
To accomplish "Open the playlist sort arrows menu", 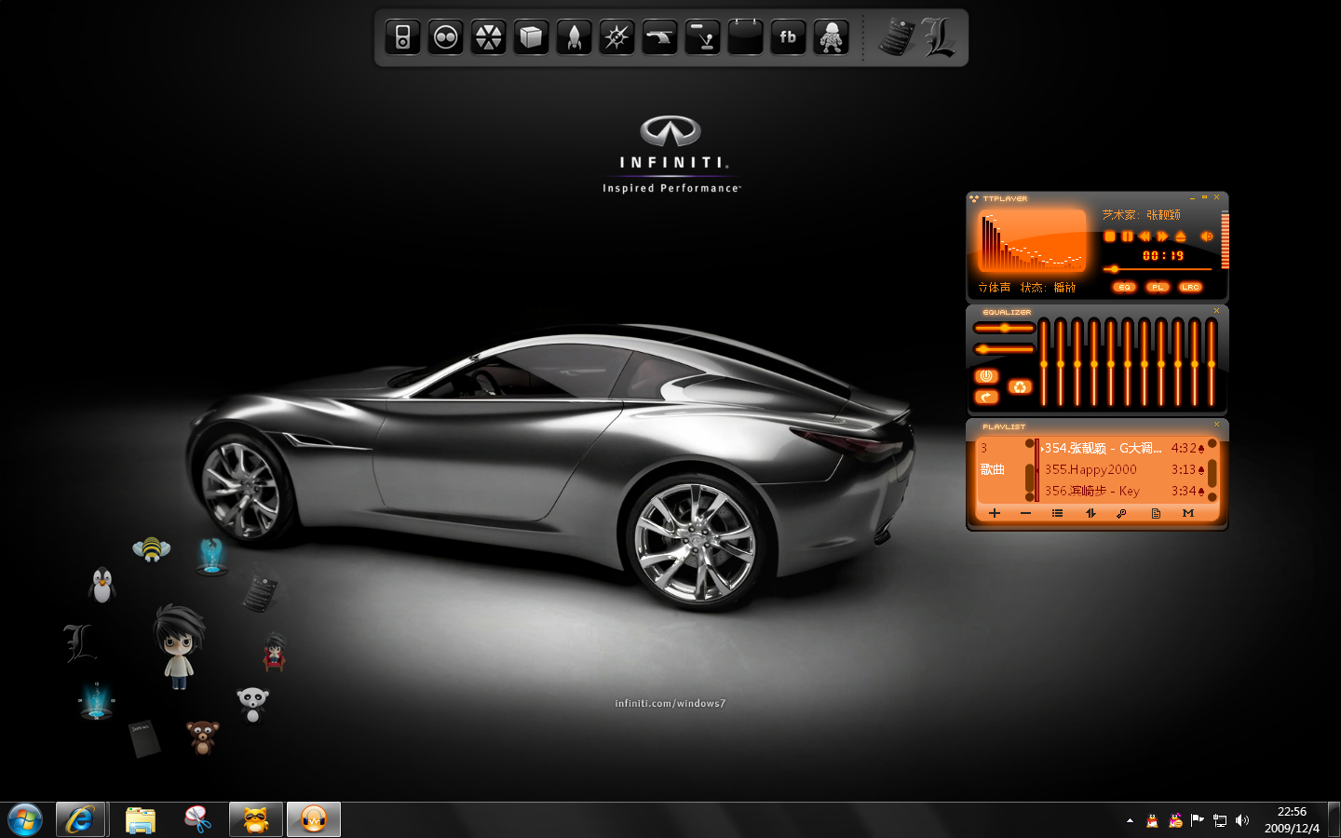I will (1090, 513).
